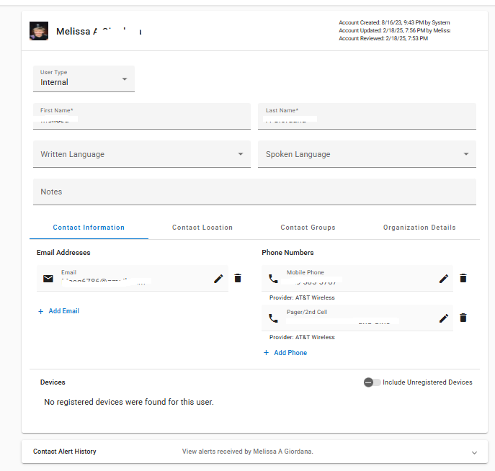Image resolution: width=495 pixels, height=471 pixels.
Task: Enable Include Unregistered Devices toggle
Action: 372,382
